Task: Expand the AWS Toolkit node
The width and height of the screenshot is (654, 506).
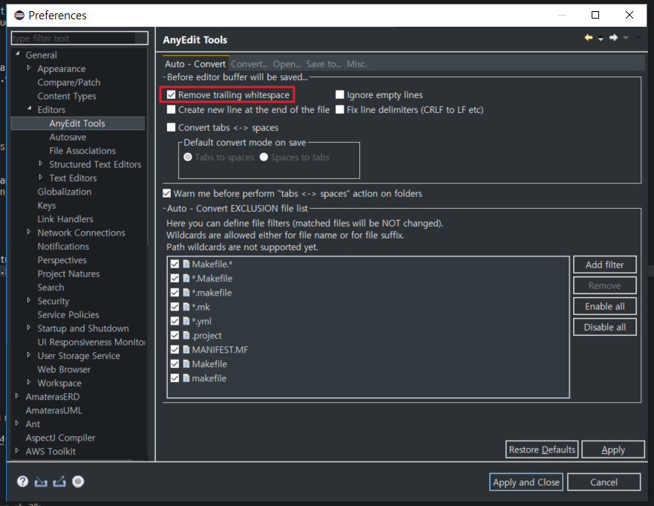Action: click(x=16, y=450)
